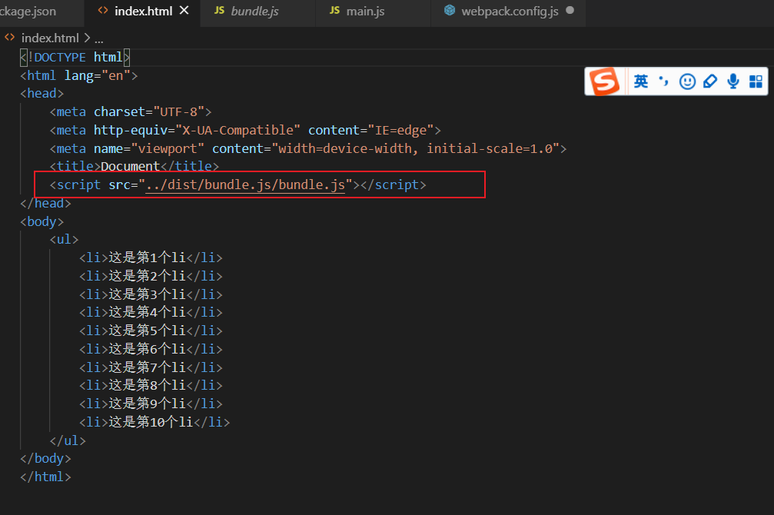
Task: Click the "IE=edge" content value
Action: coord(400,131)
